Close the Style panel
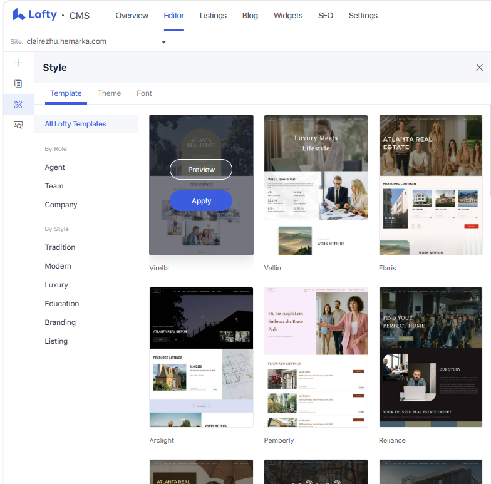The image size is (491, 484). pos(479,68)
